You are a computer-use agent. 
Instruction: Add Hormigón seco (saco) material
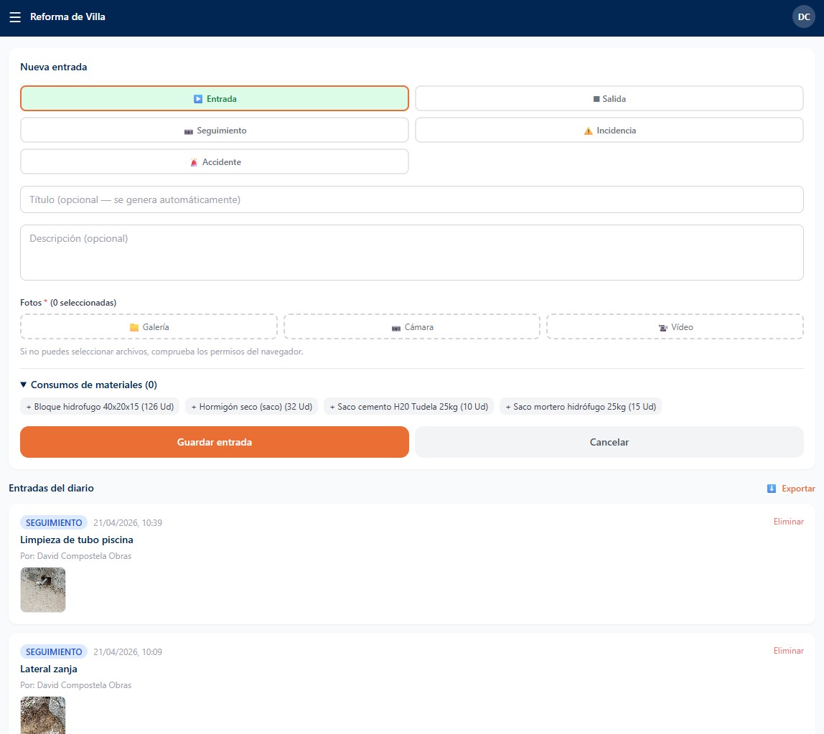[x=252, y=407]
